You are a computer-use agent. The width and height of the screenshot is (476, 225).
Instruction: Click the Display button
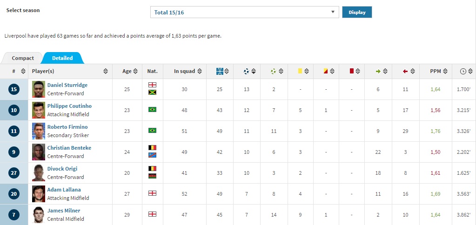(x=357, y=13)
